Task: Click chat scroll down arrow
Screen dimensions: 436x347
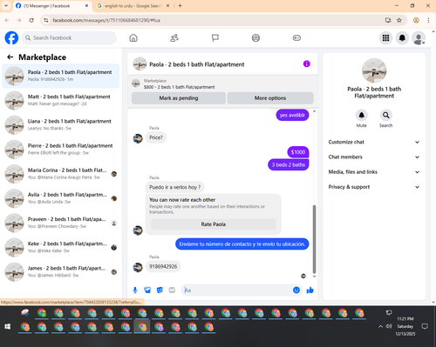Action: pos(314,277)
